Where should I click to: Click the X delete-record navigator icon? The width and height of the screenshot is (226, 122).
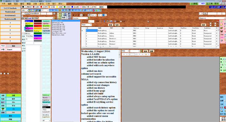point(149,54)
